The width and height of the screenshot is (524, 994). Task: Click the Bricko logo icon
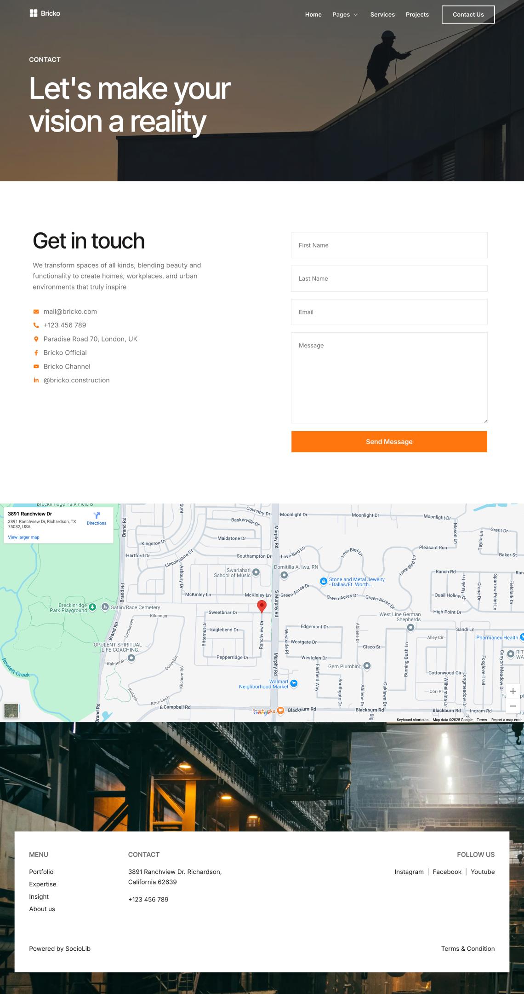tap(33, 13)
